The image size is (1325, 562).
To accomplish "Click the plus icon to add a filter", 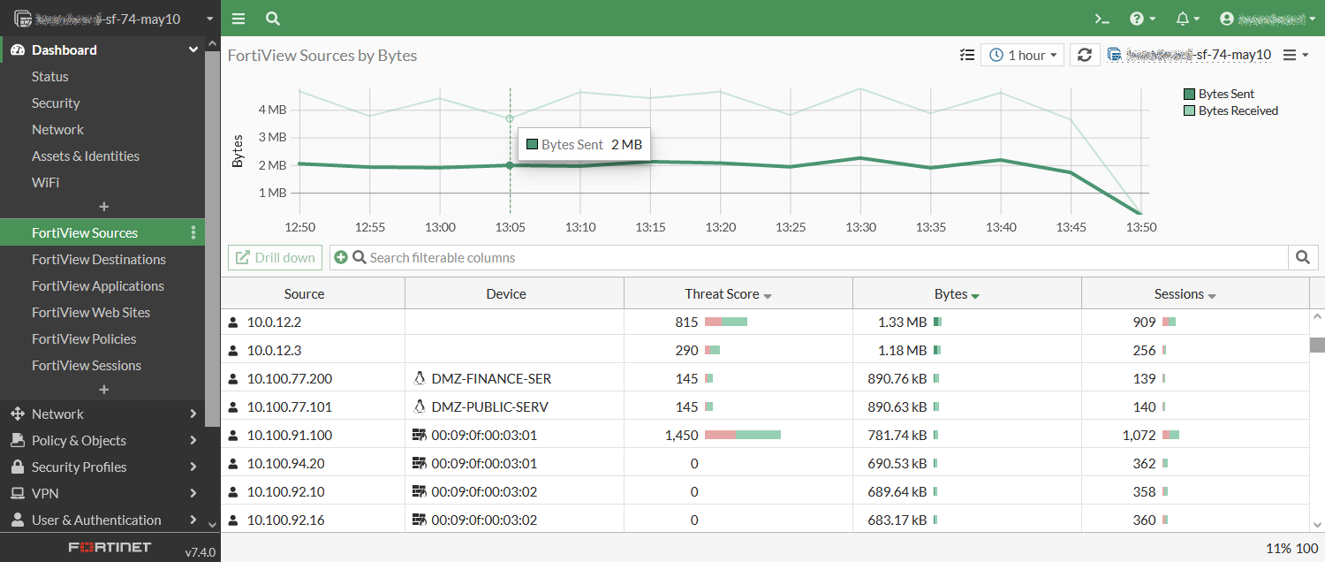I will (341, 258).
